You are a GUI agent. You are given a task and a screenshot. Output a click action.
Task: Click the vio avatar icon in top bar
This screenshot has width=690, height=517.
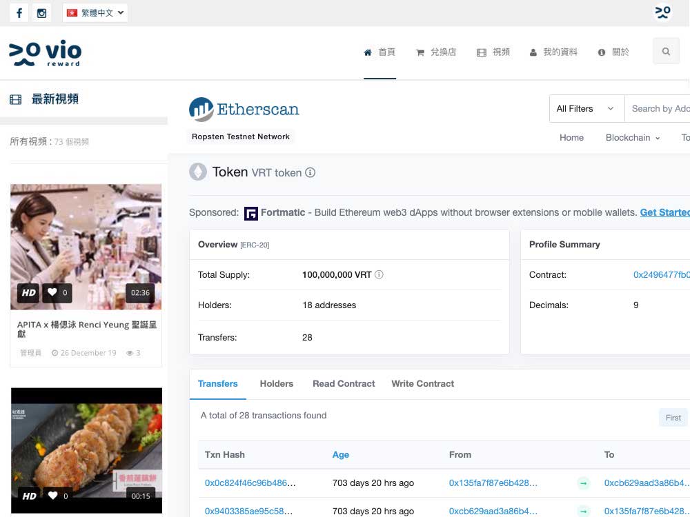click(x=662, y=12)
